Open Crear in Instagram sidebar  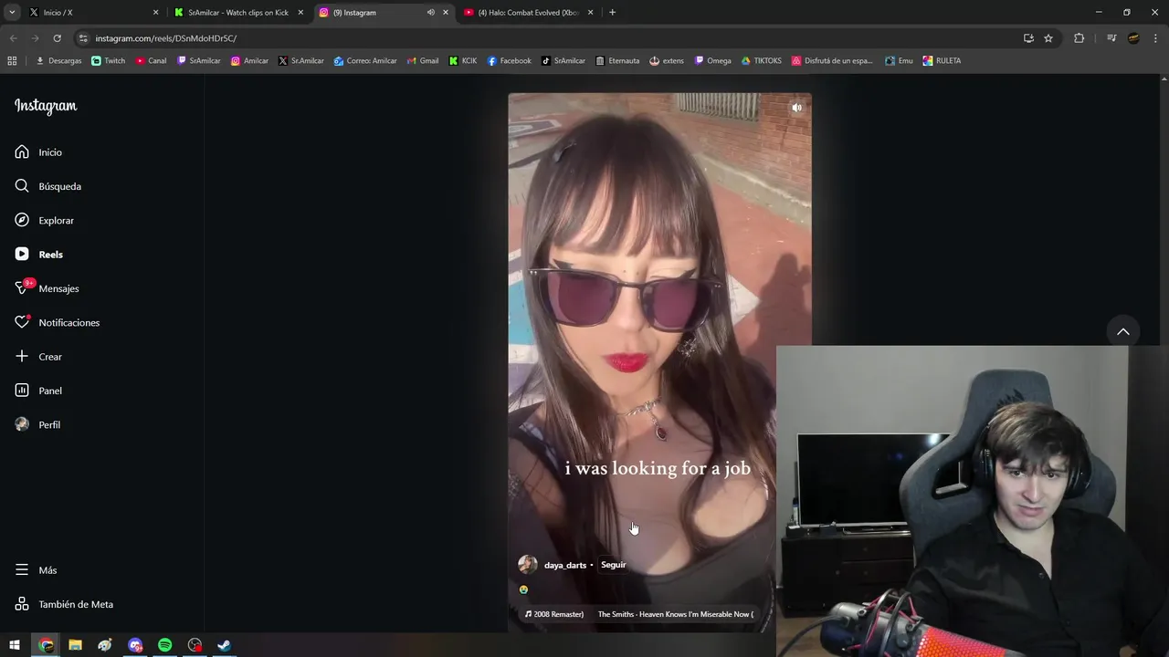pos(38,357)
